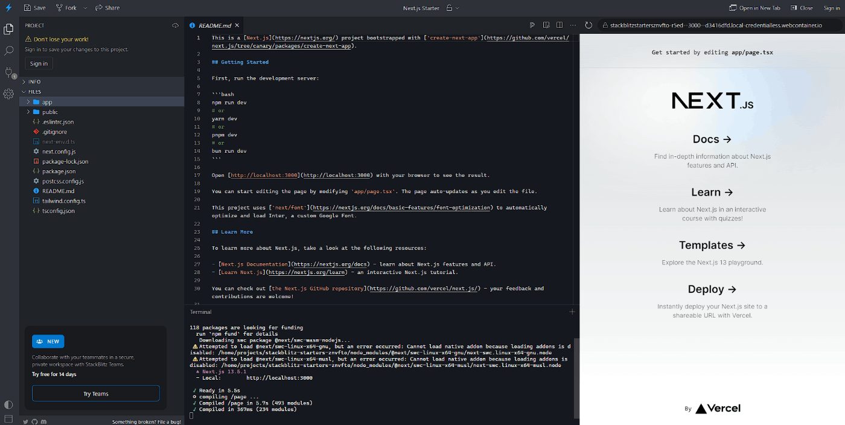Toggle light/dark theme icon
This screenshot has height=425, width=845.
[x=8, y=404]
